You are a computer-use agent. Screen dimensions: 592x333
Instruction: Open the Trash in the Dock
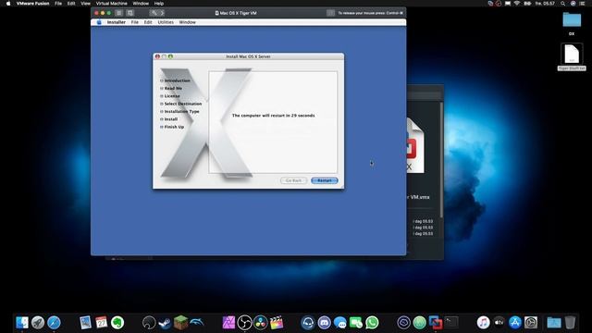pos(570,323)
